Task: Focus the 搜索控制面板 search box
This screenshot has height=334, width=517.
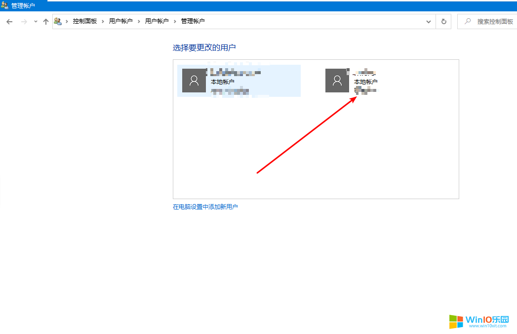Action: 487,22
